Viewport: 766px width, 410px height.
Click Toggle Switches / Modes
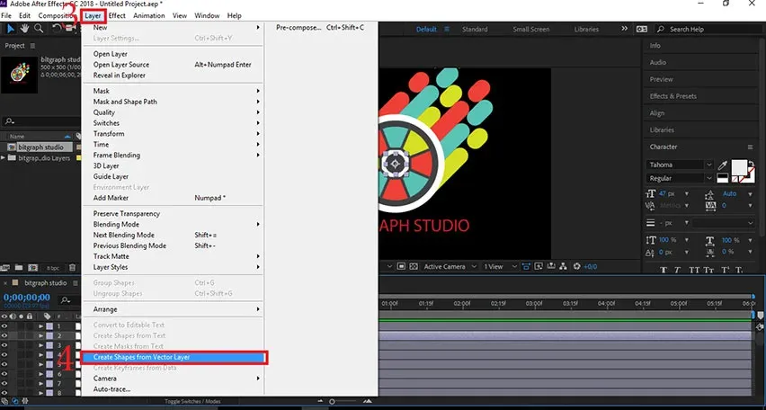(192, 401)
